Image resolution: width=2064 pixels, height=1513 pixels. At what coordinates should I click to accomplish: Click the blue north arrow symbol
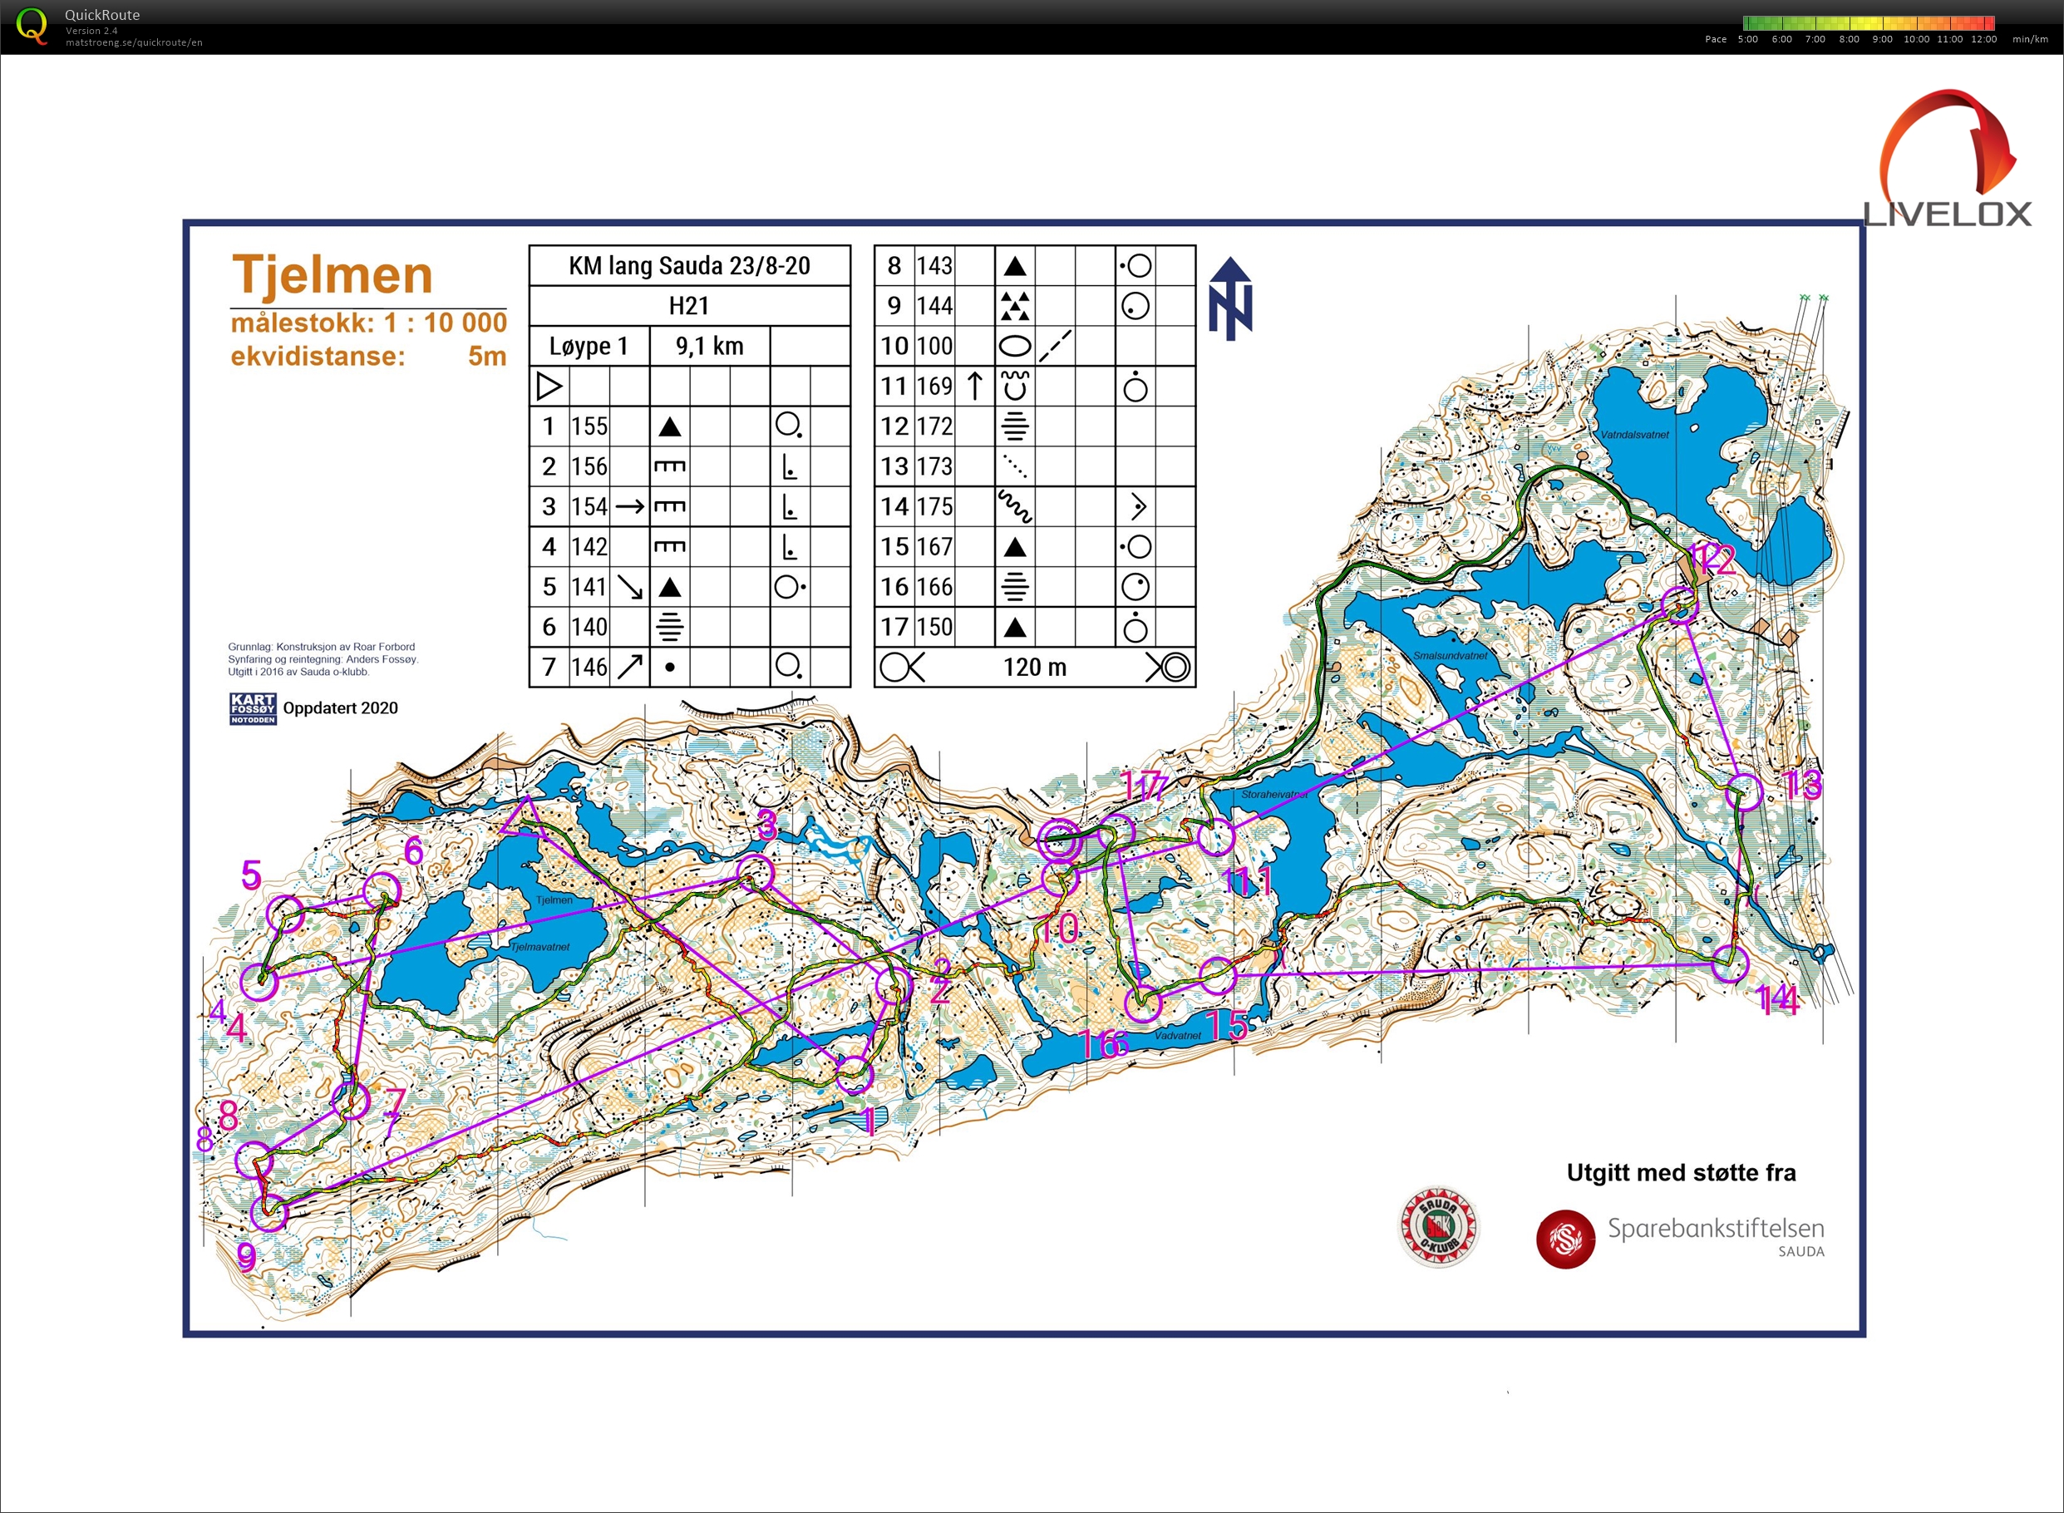(x=1229, y=298)
